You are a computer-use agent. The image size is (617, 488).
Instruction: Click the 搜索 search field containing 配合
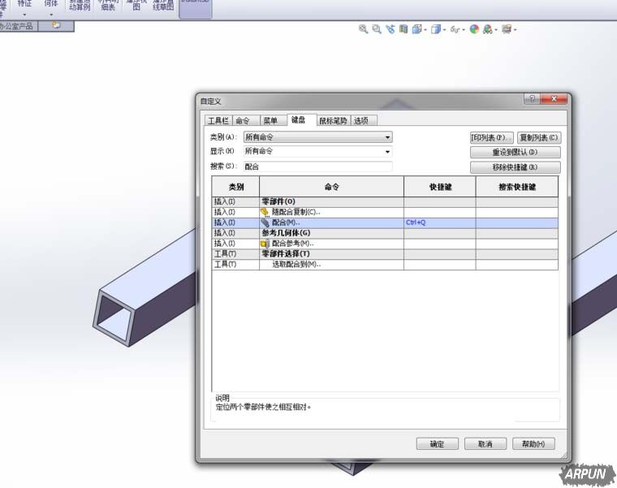pyautogui.click(x=318, y=166)
